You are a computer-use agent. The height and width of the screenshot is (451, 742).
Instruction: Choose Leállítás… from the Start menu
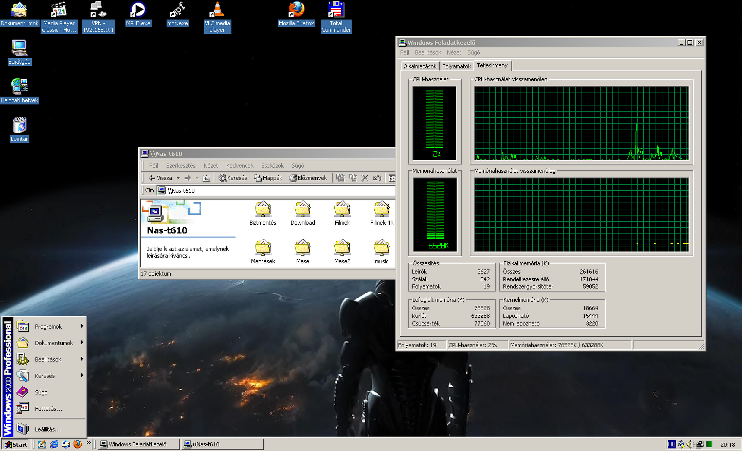click(51, 429)
